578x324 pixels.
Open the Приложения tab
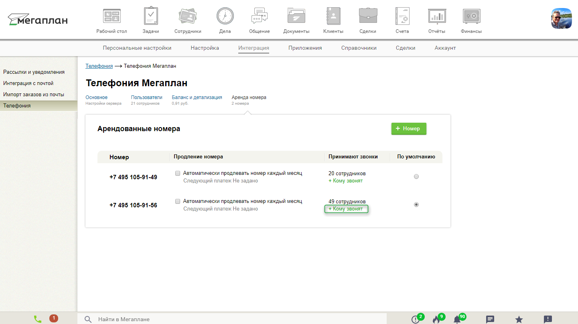(x=305, y=48)
